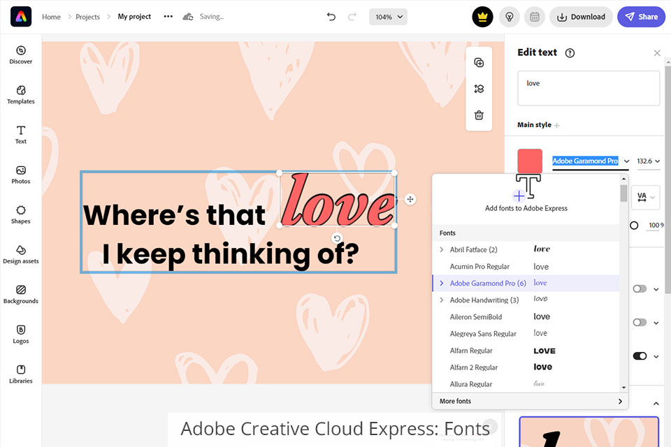This screenshot has height=447, width=671.
Task: Add a style next to Main style
Action: point(557,125)
